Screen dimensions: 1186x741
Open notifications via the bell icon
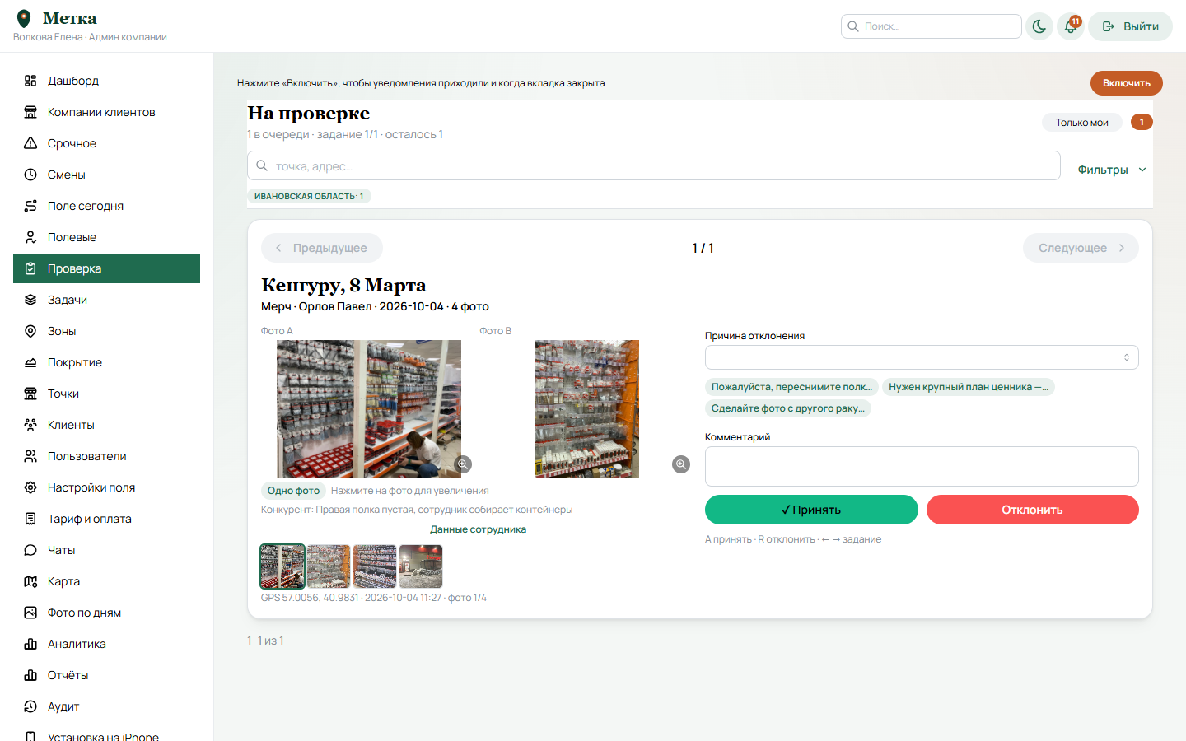point(1071,26)
